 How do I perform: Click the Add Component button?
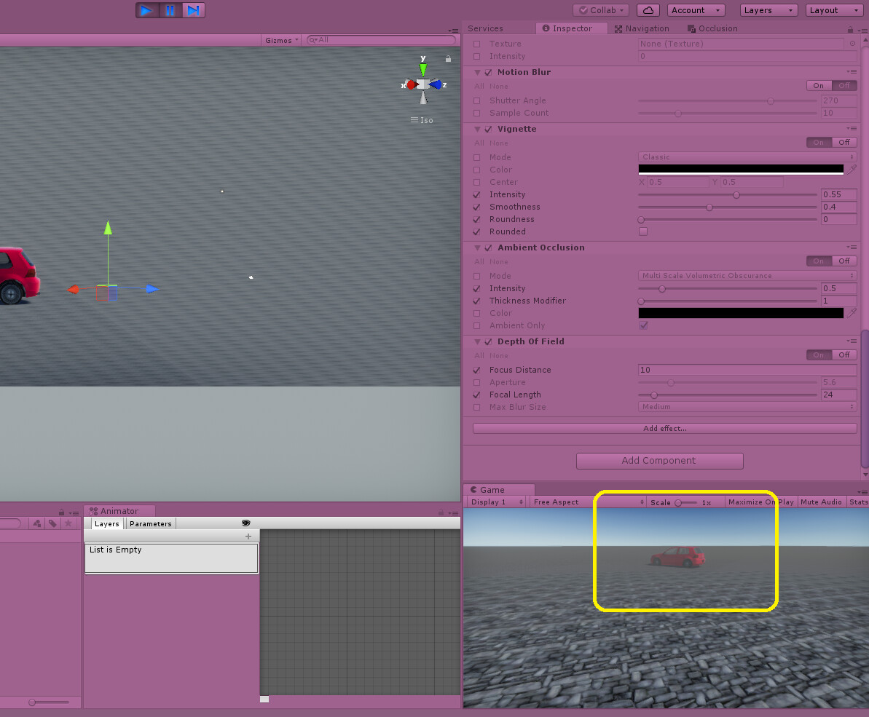pos(659,461)
